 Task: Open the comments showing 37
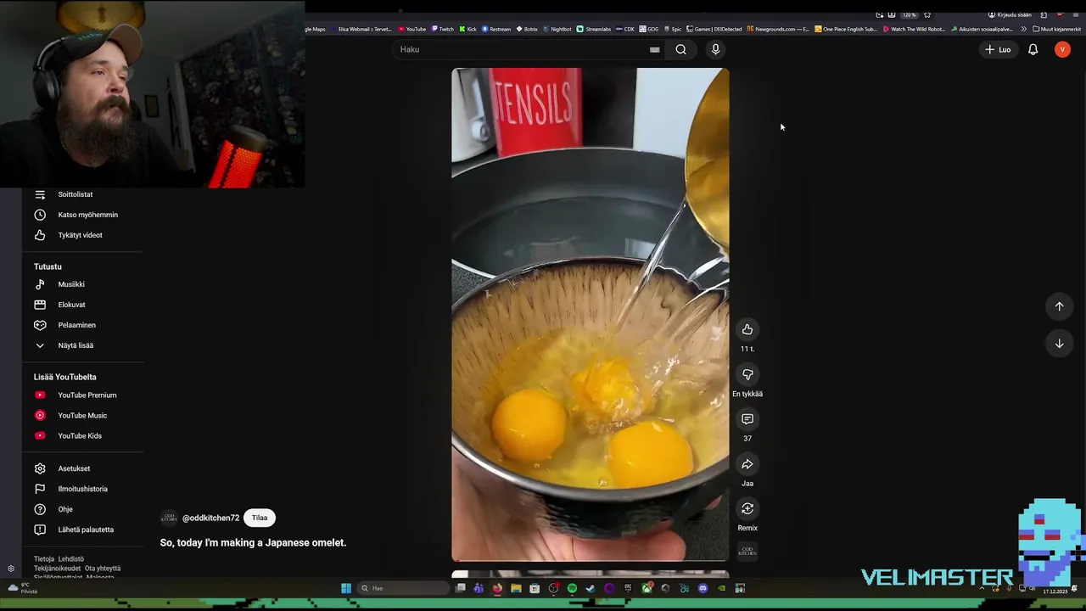[747, 419]
